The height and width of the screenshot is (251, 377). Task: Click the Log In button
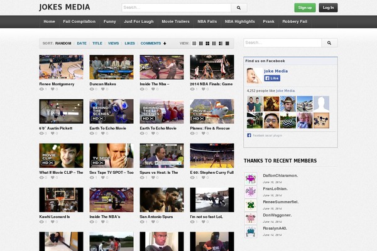pos(328,8)
